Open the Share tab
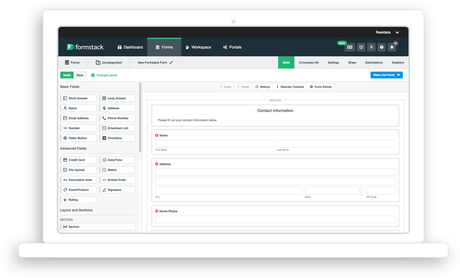Screen dimensions: 460x278 pyautogui.click(x=352, y=62)
